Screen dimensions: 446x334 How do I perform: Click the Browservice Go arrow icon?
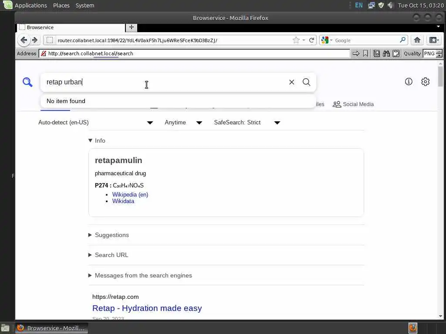coord(356,53)
